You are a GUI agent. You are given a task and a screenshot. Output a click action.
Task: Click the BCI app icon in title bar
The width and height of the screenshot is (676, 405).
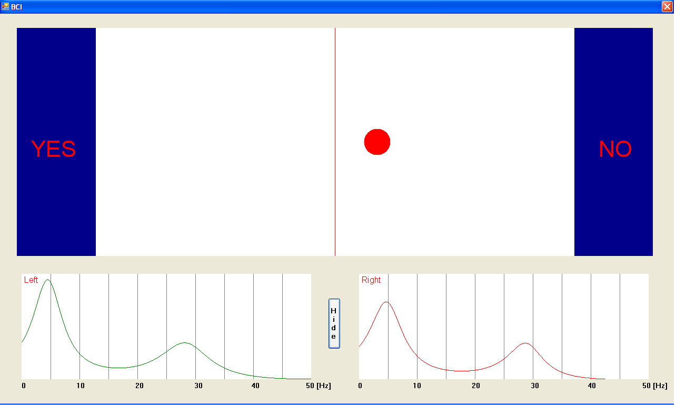click(x=5, y=7)
